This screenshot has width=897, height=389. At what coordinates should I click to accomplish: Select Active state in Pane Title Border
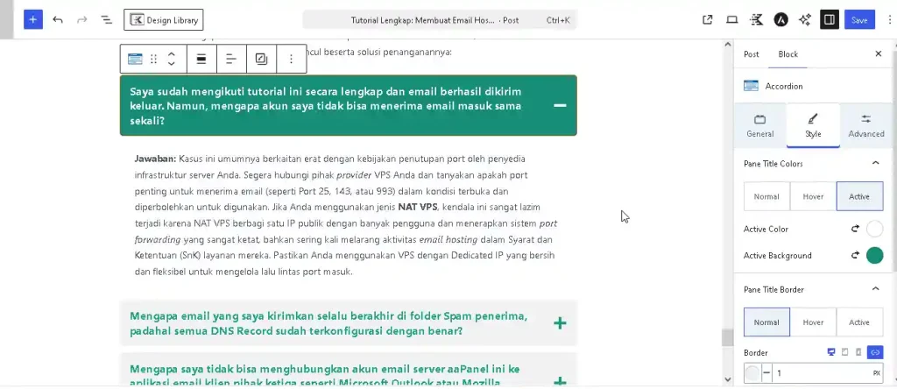pyautogui.click(x=859, y=322)
